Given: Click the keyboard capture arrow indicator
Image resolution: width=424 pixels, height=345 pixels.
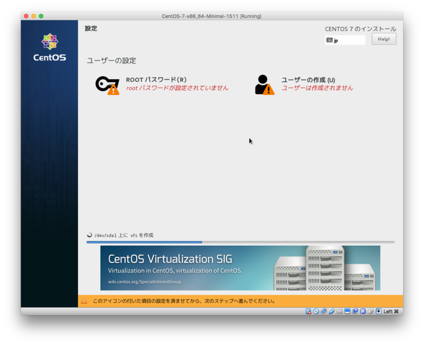Looking at the screenshot, I should click(379, 312).
